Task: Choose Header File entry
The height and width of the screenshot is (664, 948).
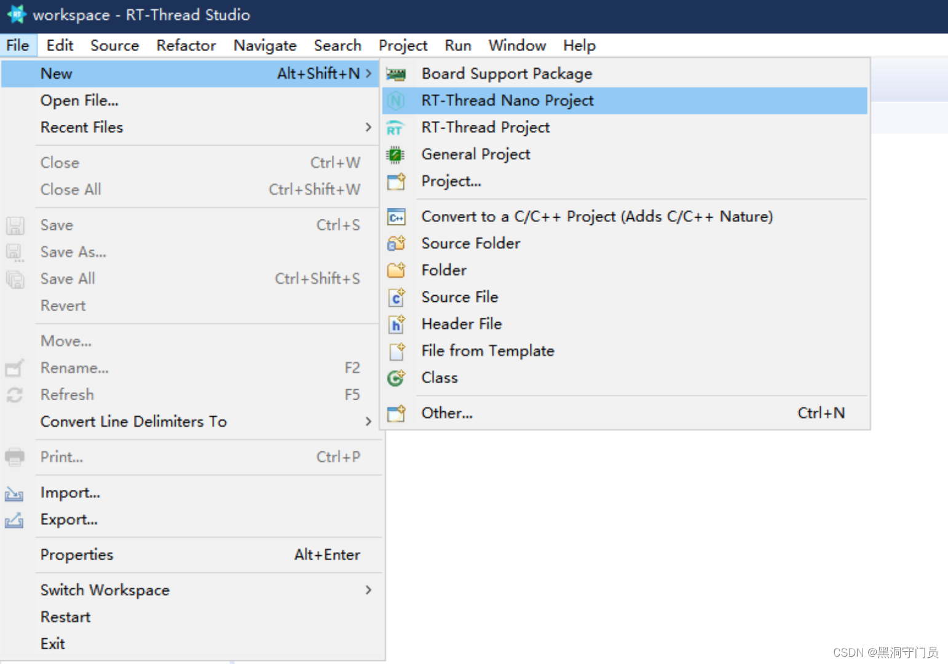Action: pos(625,324)
